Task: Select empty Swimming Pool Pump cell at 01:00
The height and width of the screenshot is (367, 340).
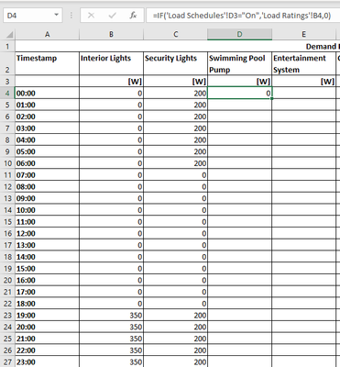Action: [x=239, y=105]
